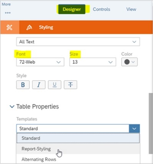Switch to the Controls tab
This screenshot has height=164, width=153.
pos(101,9)
